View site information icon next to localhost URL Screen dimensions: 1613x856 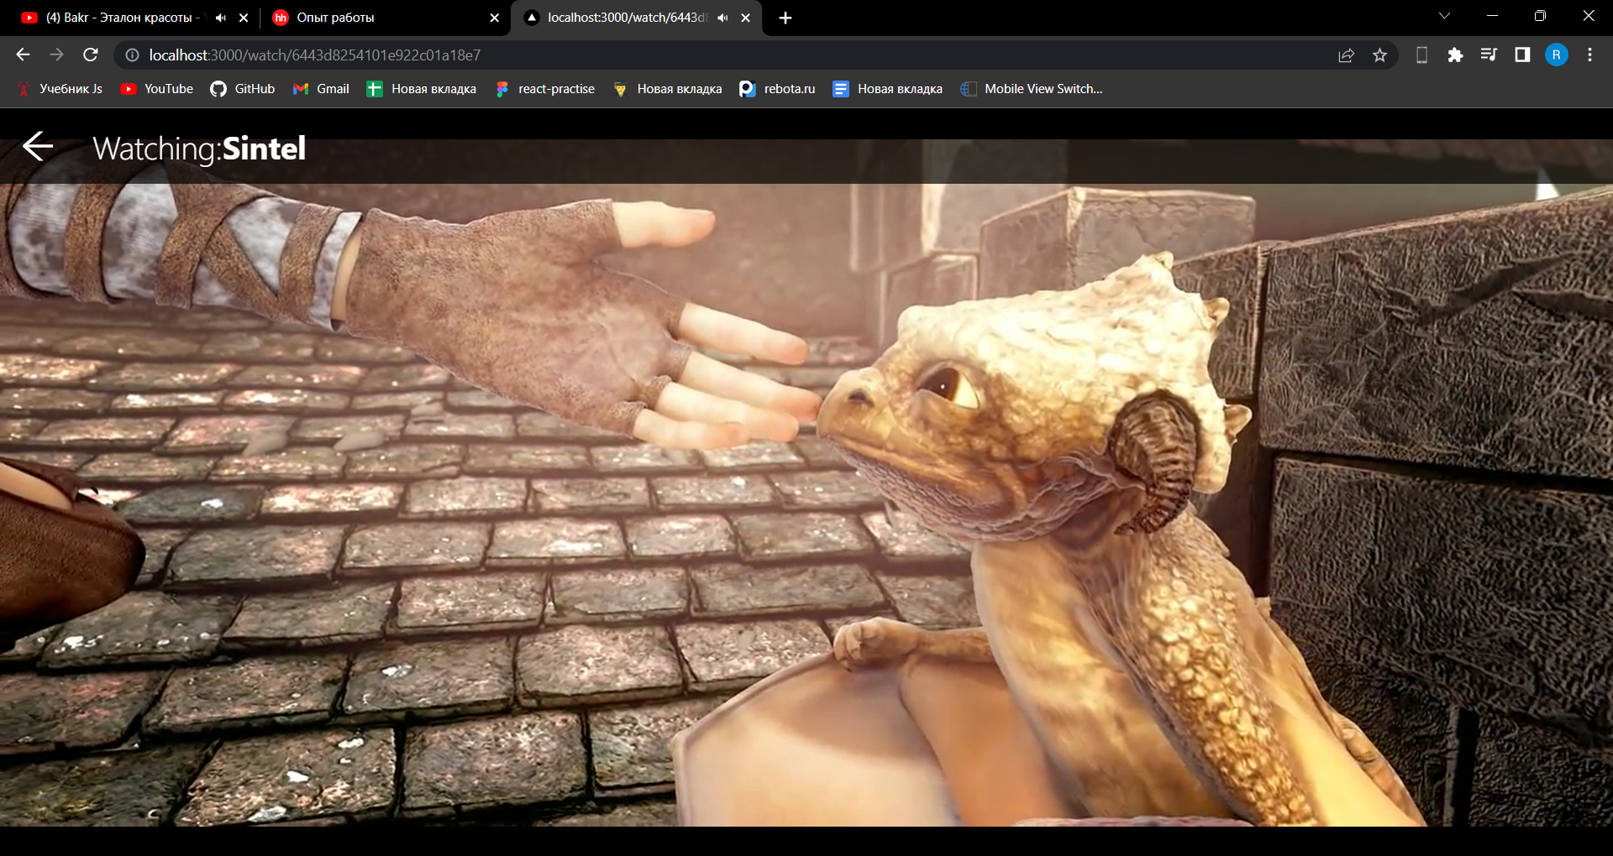coord(132,55)
